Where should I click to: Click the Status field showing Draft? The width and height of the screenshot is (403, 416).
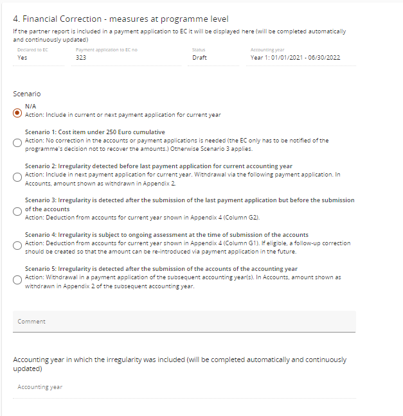pos(215,58)
